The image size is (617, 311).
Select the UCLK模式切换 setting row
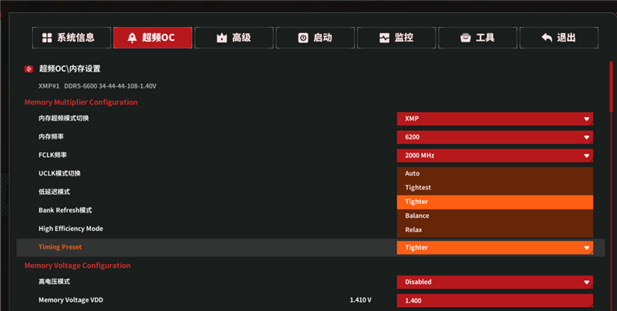(x=59, y=173)
